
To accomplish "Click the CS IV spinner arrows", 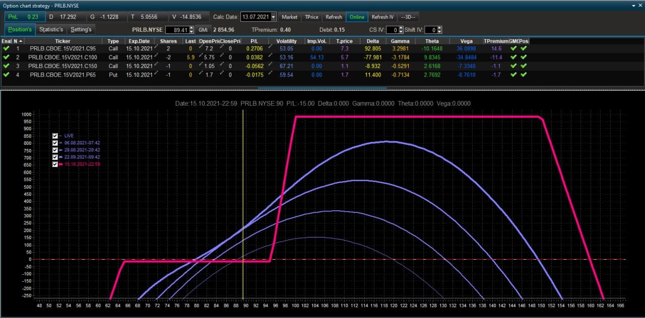I will pos(401,30).
